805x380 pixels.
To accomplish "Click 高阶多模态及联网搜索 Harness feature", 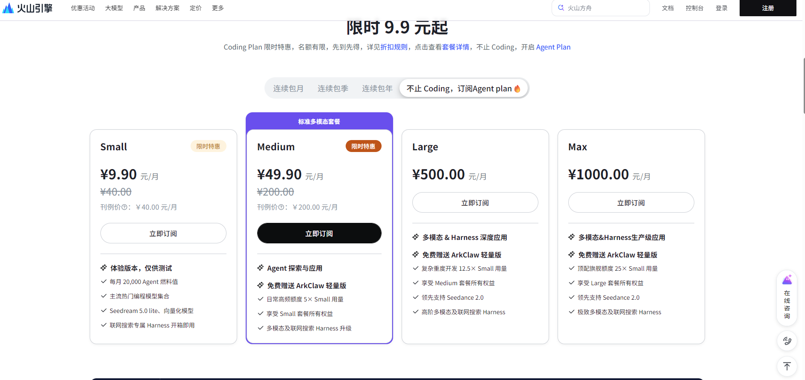I will click(463, 312).
